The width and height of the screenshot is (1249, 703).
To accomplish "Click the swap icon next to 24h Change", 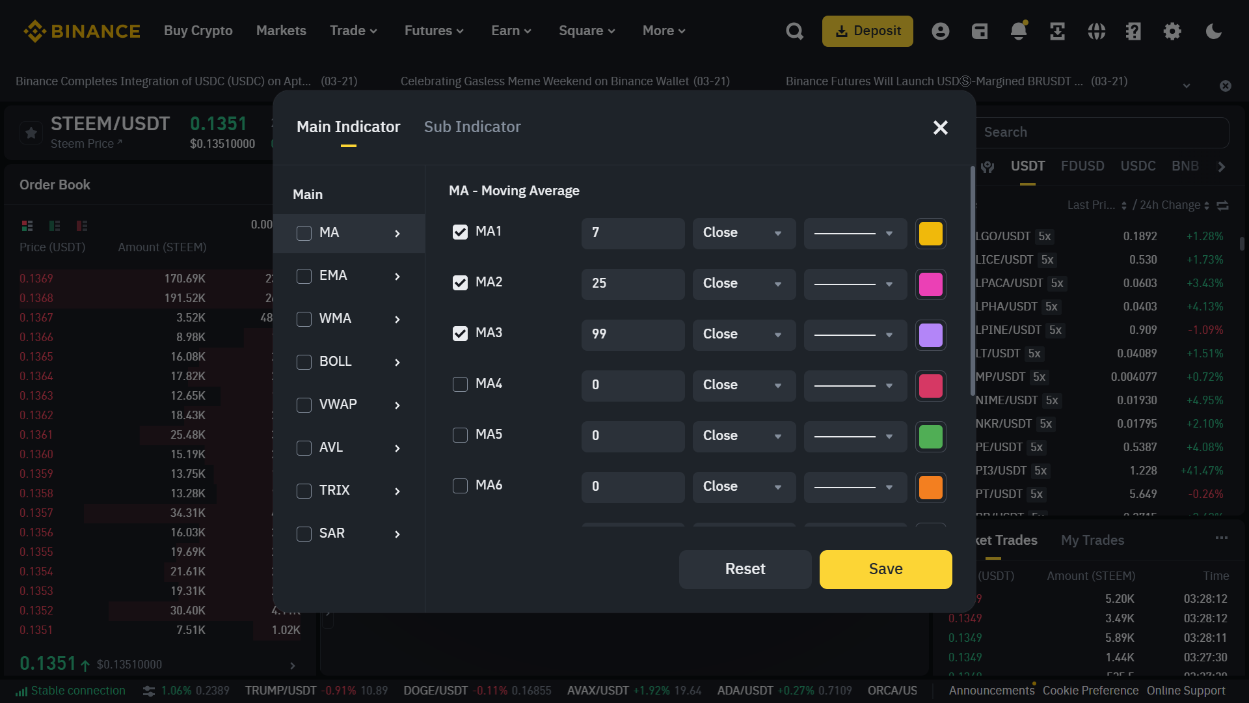I will pyautogui.click(x=1223, y=206).
